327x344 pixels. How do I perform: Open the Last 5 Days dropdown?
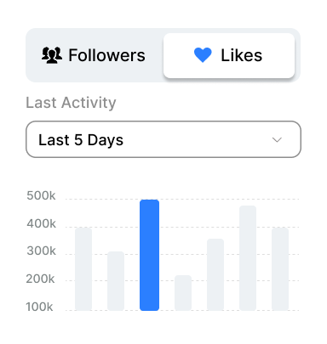(x=163, y=139)
